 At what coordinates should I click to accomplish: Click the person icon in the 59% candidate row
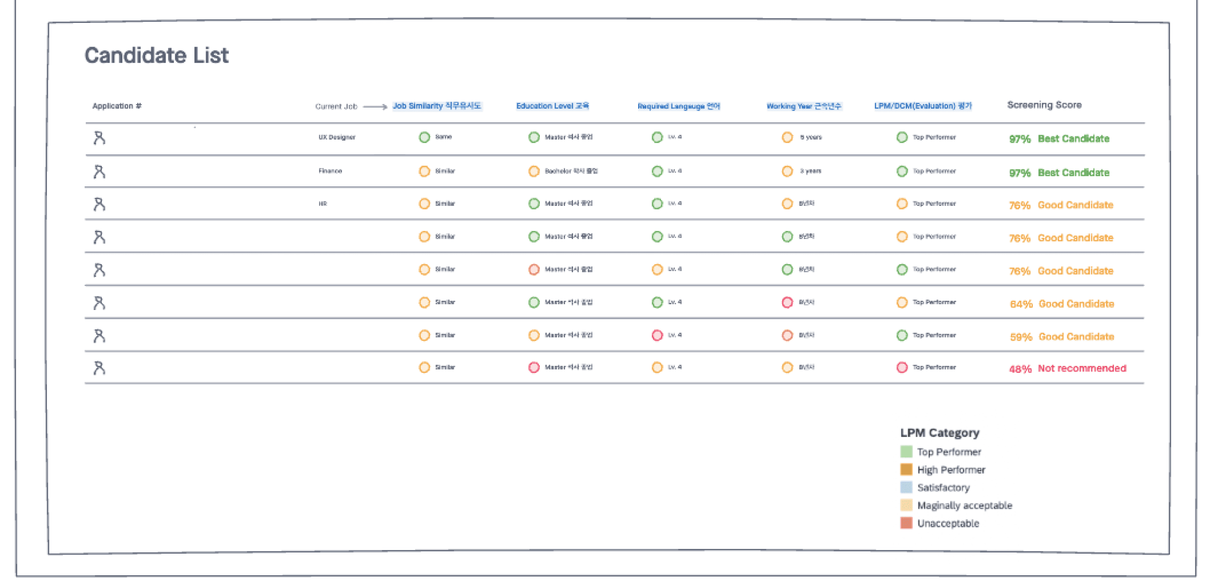[x=99, y=336]
